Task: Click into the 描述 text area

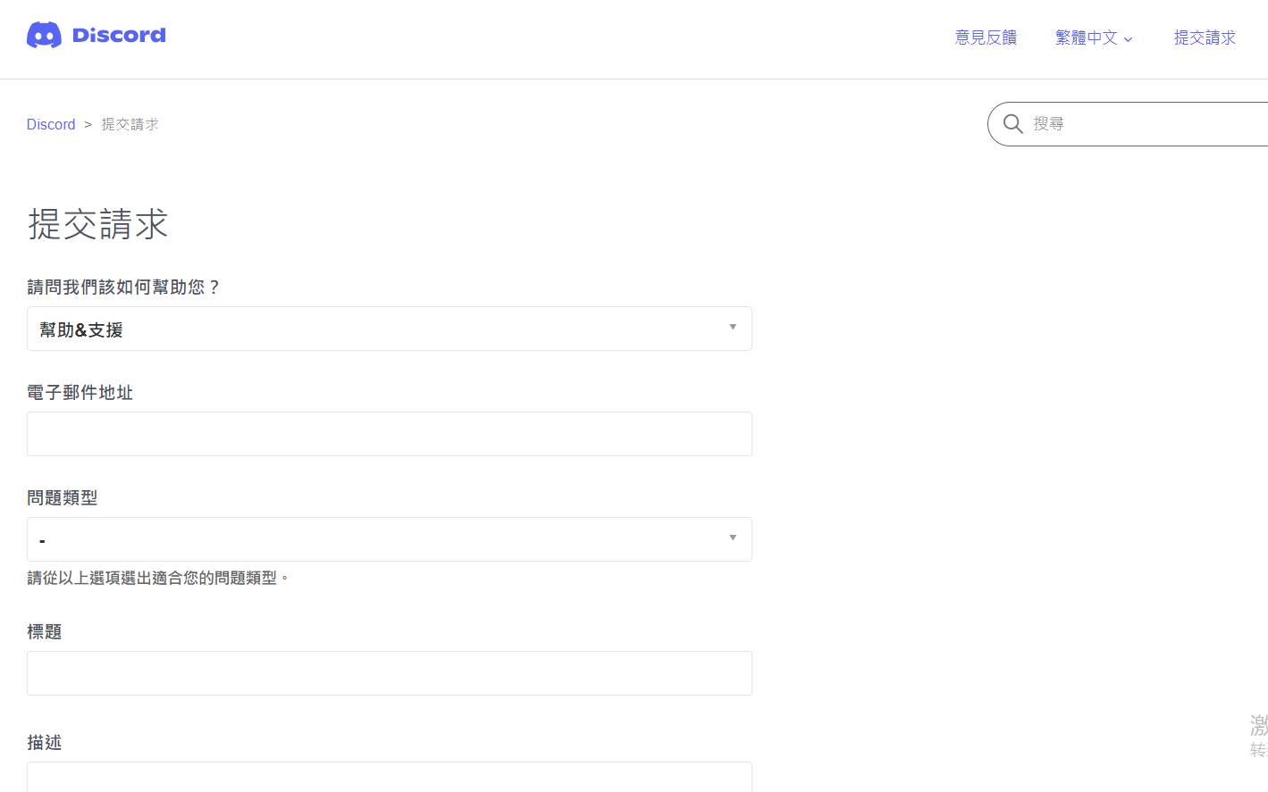Action: click(390, 777)
